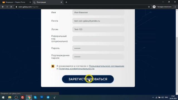Open the Политика конфиденциальности link
The image size is (178, 100).
pos(76,69)
